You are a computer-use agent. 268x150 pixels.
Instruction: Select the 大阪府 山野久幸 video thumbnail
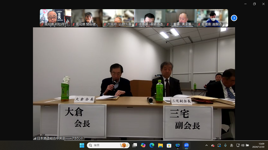pyautogui.click(x=118, y=18)
